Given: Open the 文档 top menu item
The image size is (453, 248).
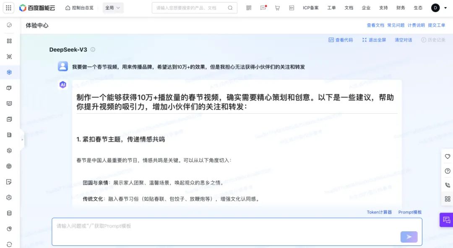Looking at the screenshot, I should (349, 8).
